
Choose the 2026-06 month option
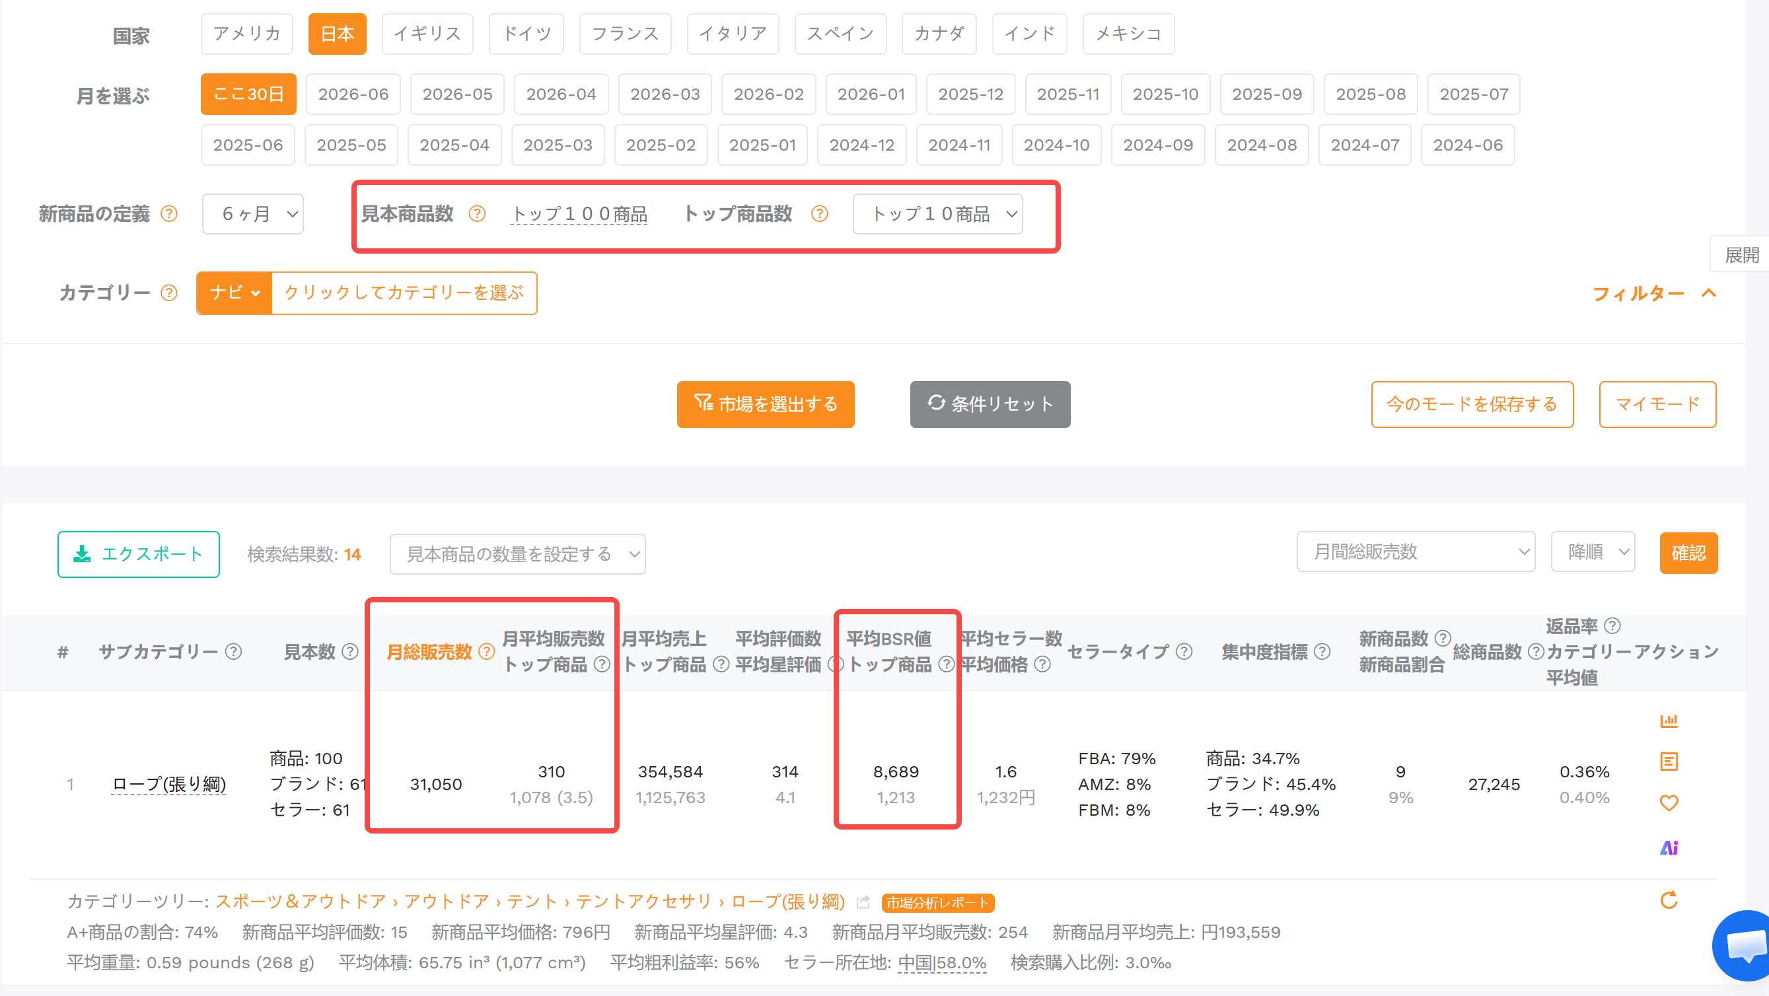[353, 94]
